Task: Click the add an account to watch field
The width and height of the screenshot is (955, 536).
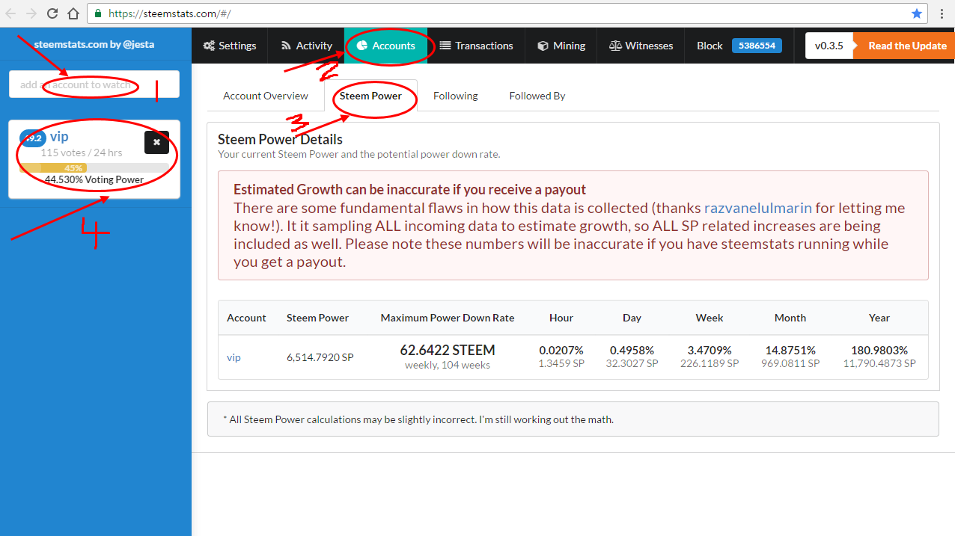Action: click(x=94, y=84)
